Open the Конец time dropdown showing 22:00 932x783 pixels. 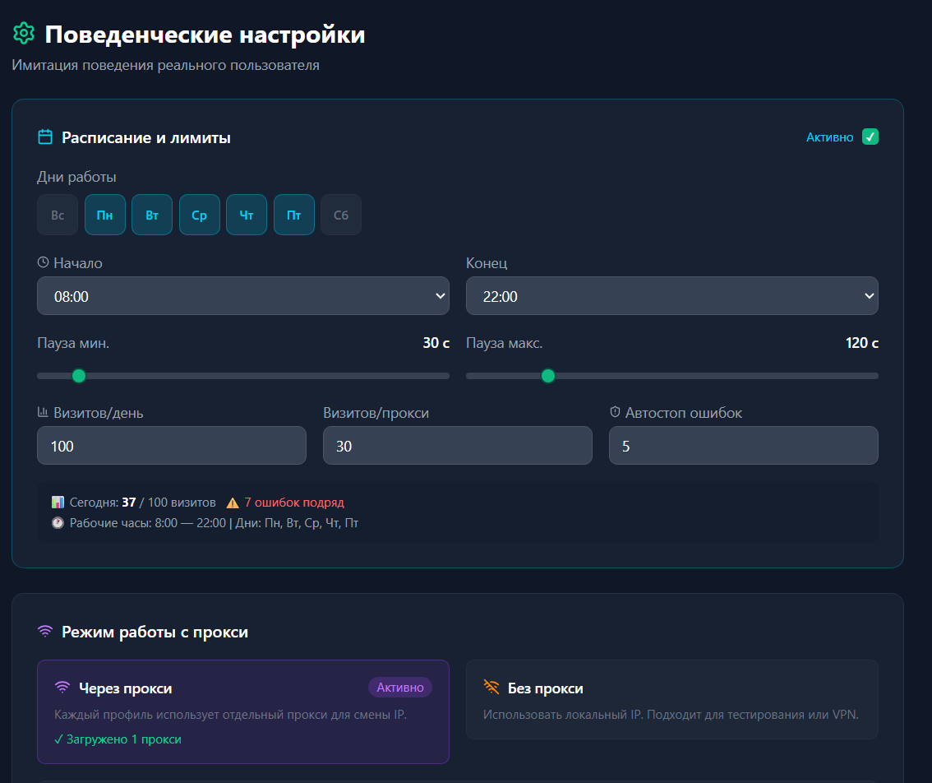tap(672, 296)
